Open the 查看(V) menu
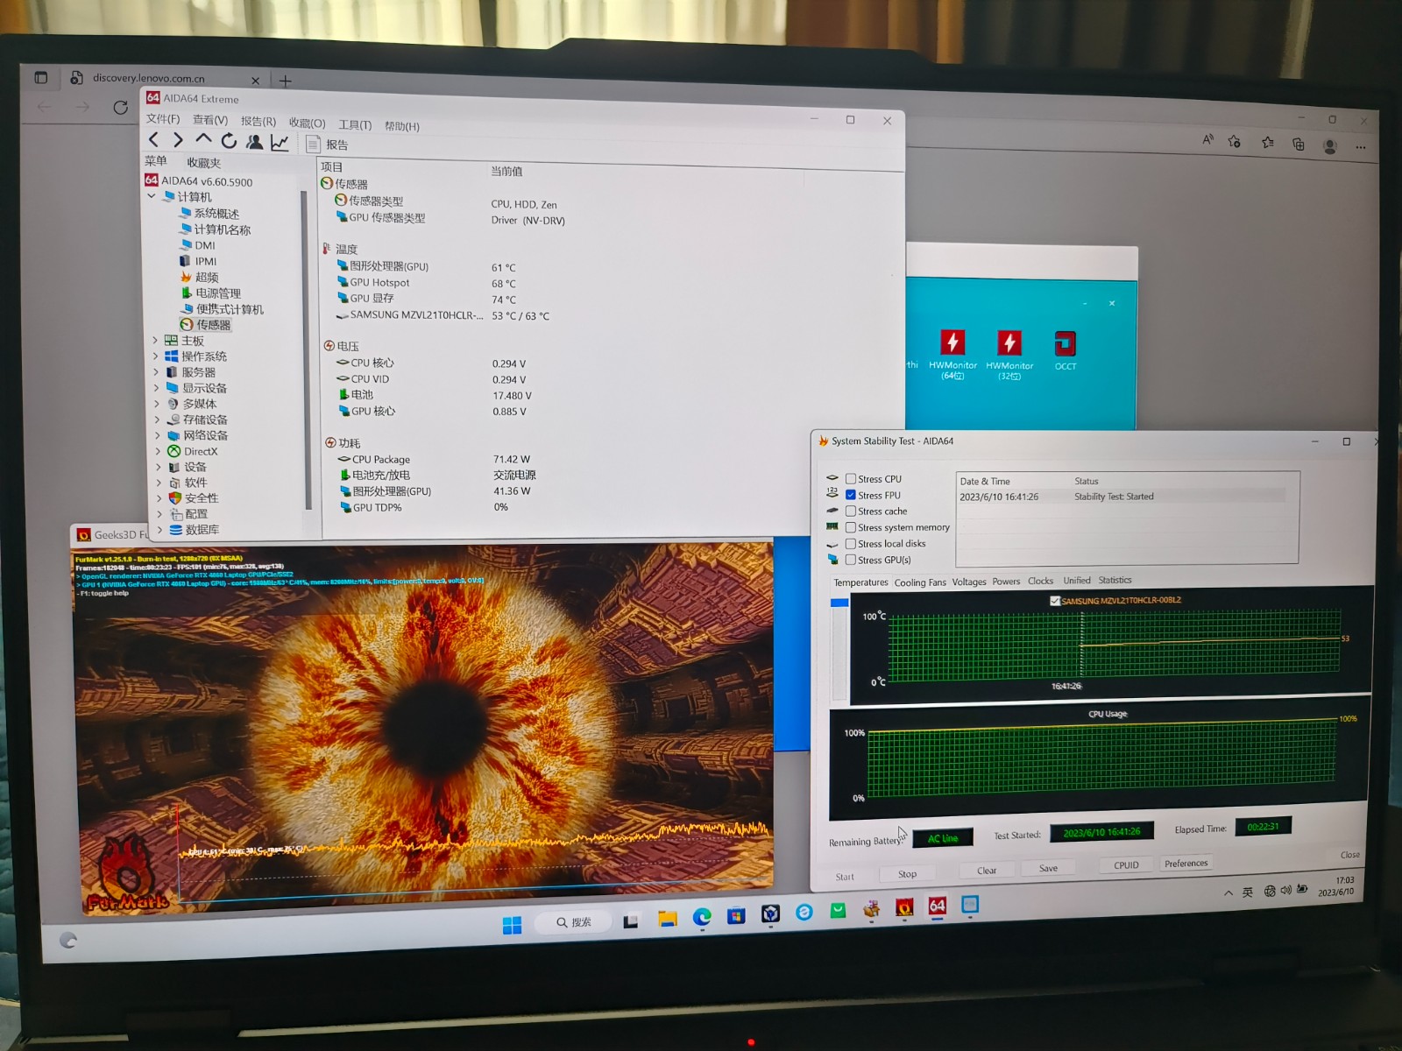The width and height of the screenshot is (1402, 1051). click(210, 120)
